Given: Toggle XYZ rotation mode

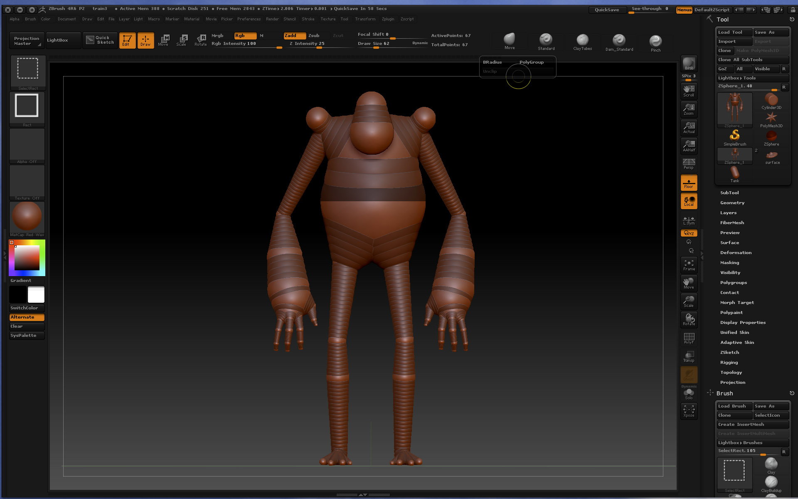Looking at the screenshot, I should click(x=689, y=233).
